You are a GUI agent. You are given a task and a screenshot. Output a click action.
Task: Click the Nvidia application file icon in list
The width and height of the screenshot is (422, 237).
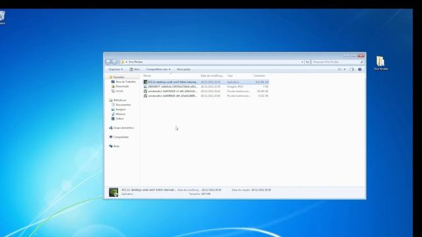pos(145,82)
